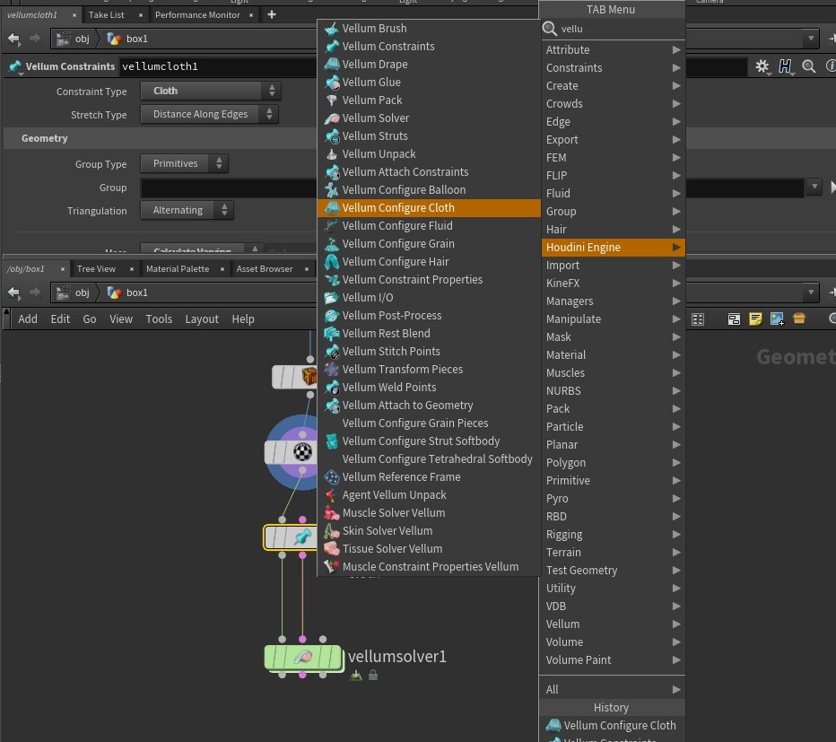This screenshot has width=836, height=742.
Task: Pick Muscle Solver Vellum
Action: pos(429,513)
